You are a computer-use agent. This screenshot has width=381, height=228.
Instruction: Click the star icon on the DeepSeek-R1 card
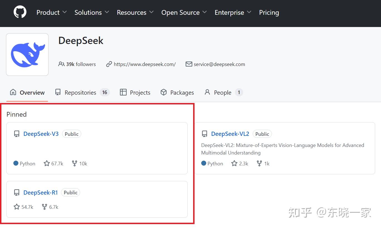(x=16, y=207)
